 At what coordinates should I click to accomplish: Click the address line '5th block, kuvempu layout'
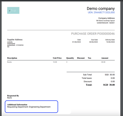click(x=106, y=21)
